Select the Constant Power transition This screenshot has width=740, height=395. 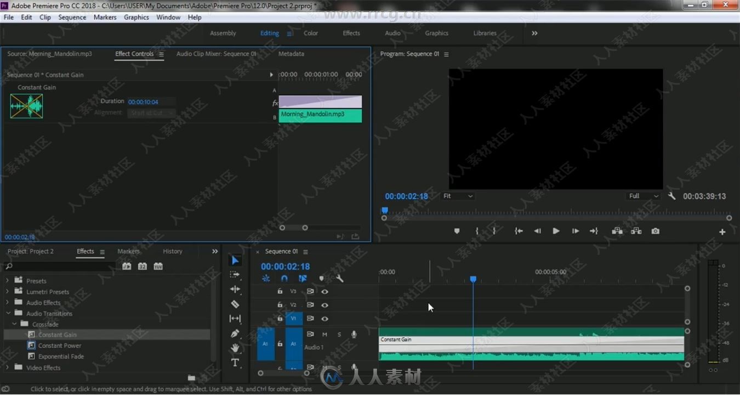(60, 346)
